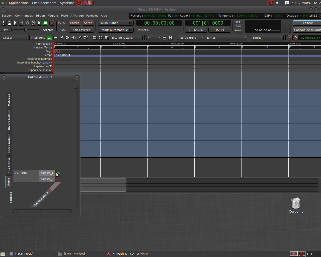Toggle Punch Entrée button
Screen dimensions: 321x257
[x=75, y=23]
